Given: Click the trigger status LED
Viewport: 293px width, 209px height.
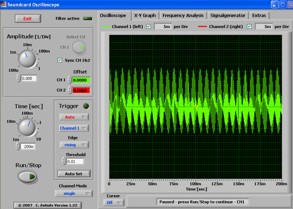Looking at the screenshot, I should coord(86,106).
